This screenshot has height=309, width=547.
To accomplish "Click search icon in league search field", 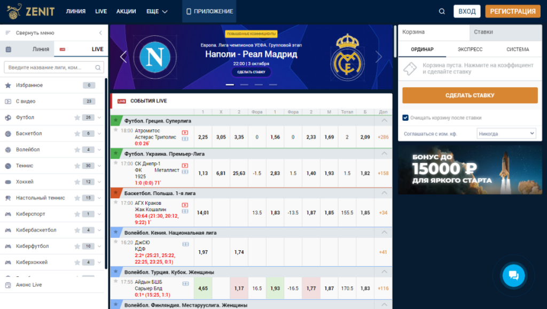I will click(x=98, y=68).
